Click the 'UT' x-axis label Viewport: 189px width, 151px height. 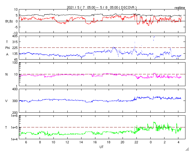coord(102,147)
